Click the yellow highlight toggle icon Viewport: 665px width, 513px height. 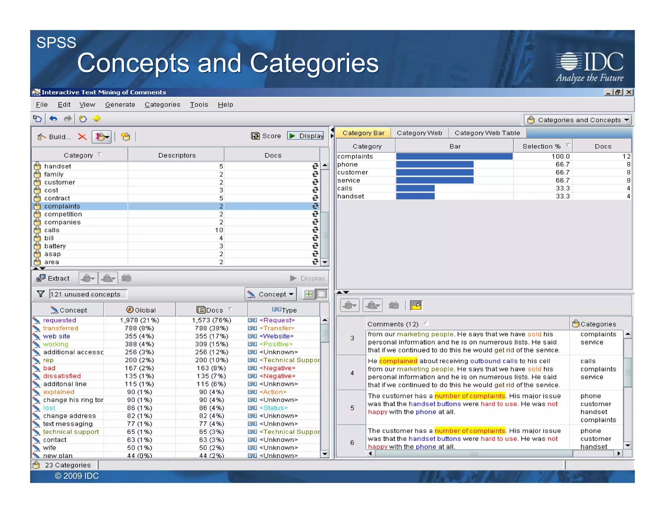[416, 305]
